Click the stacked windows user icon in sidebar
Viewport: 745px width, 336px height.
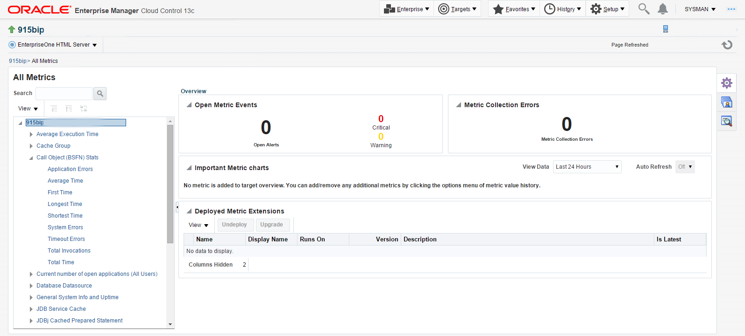click(x=727, y=102)
